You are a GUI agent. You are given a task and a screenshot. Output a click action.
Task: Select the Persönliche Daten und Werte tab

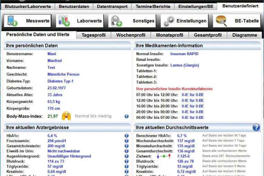38,35
